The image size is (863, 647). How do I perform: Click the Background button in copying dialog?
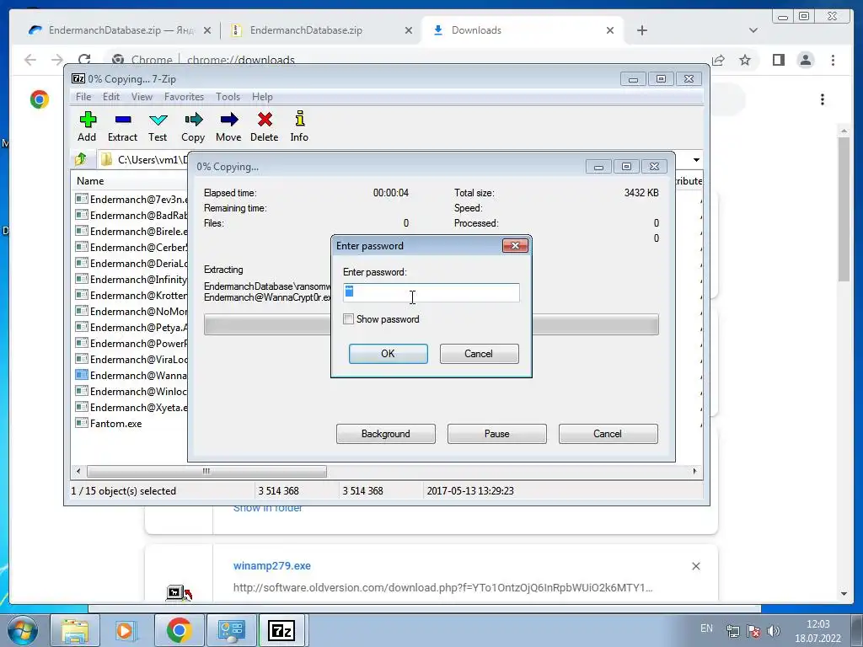coord(386,434)
